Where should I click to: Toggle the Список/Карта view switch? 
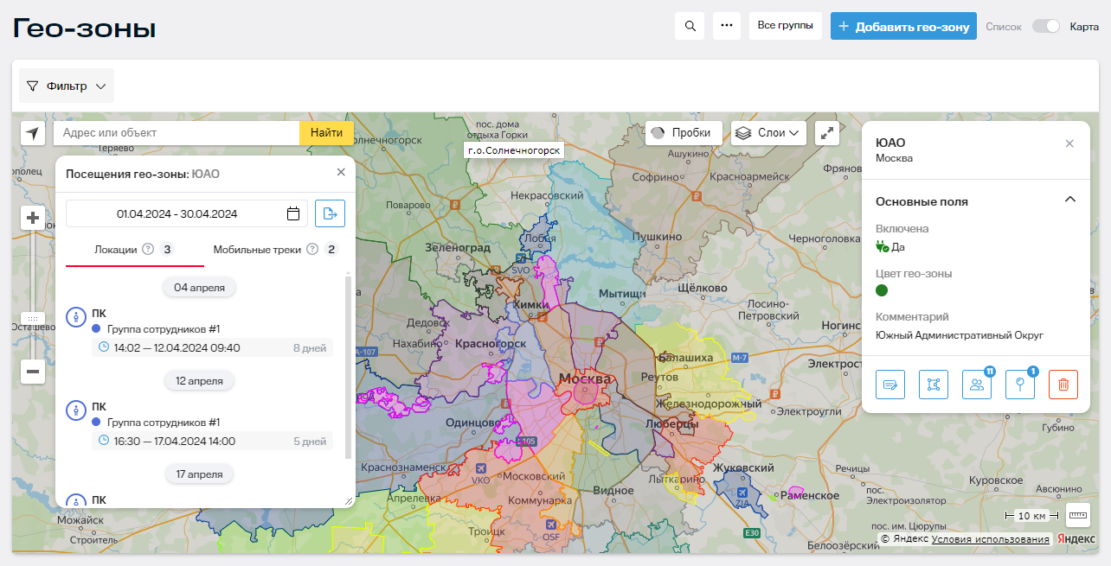[1045, 26]
